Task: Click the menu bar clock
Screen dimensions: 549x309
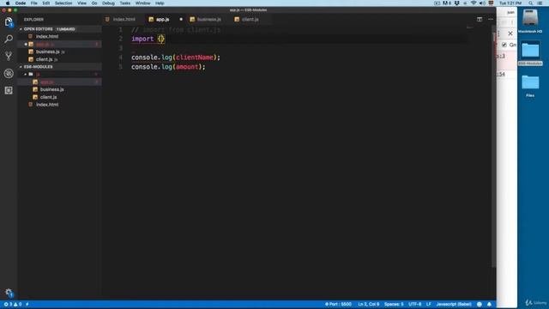Action: [510, 3]
